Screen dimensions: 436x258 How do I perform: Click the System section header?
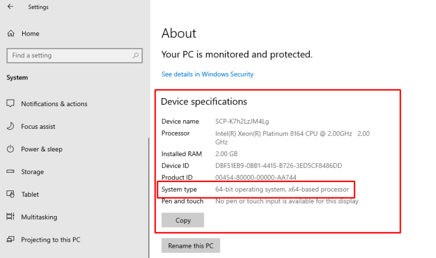[x=17, y=78]
